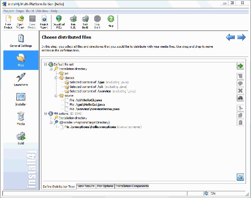Open the Help menu in the menu bar
251x198 pixels.
click(x=54, y=11)
